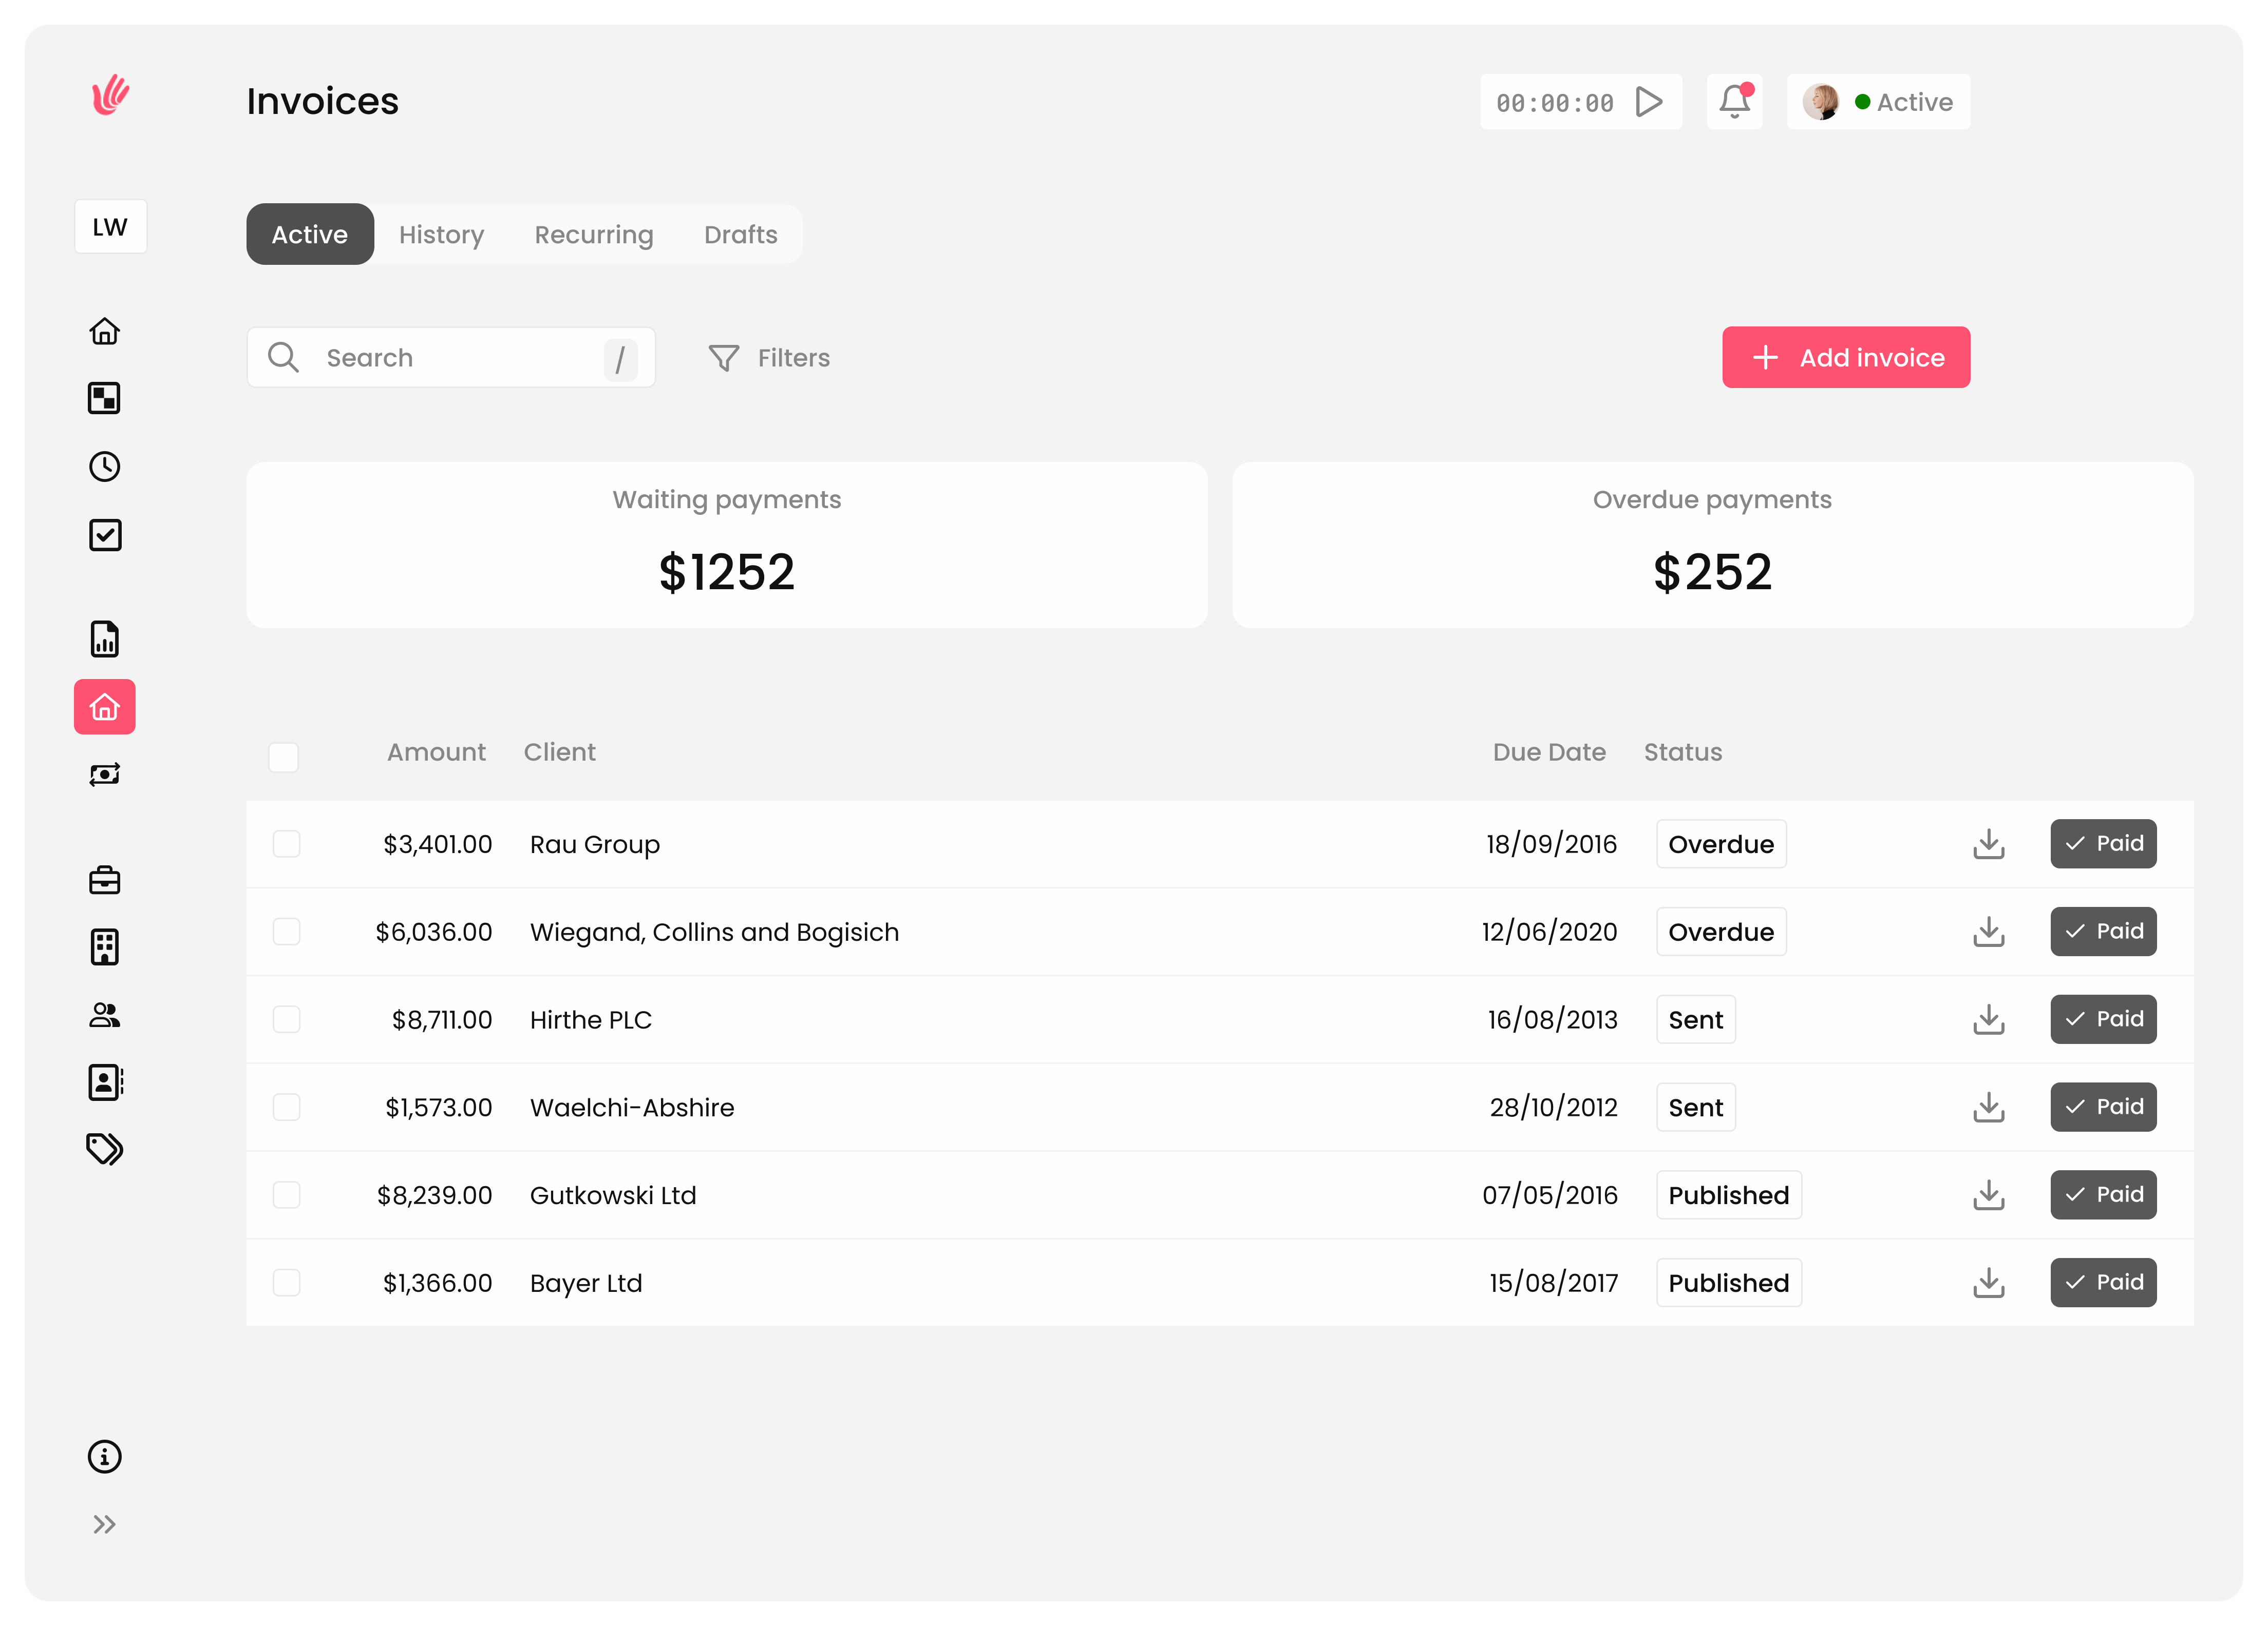Screen dimensions: 2268x1626
Task: Open the price tags sidebar icon
Action: (105, 1149)
